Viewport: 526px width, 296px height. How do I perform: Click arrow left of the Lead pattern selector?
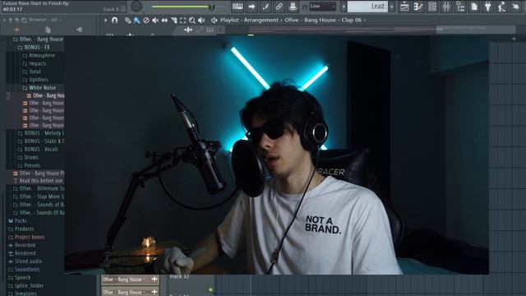pos(344,7)
